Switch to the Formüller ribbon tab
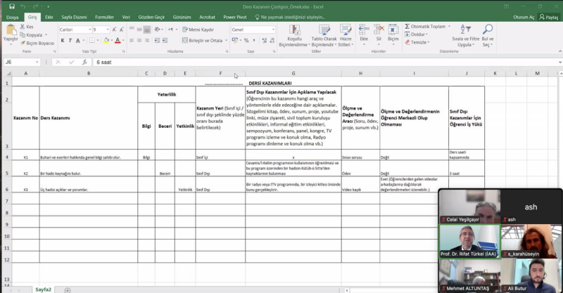The height and width of the screenshot is (293, 563). tap(104, 16)
